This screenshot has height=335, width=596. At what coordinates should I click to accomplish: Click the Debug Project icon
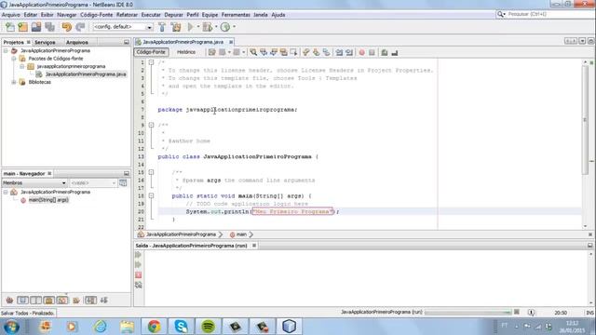(208, 27)
